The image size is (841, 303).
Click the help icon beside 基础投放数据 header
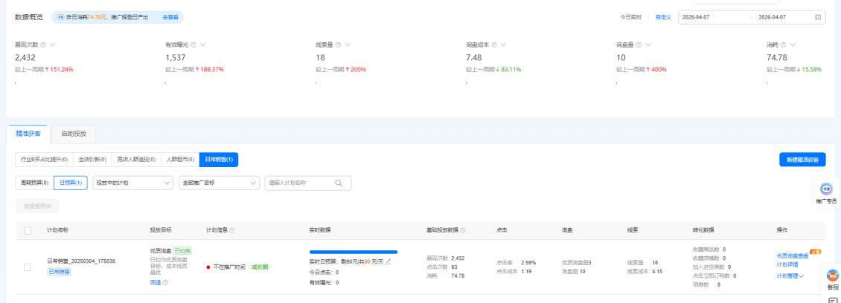click(463, 230)
